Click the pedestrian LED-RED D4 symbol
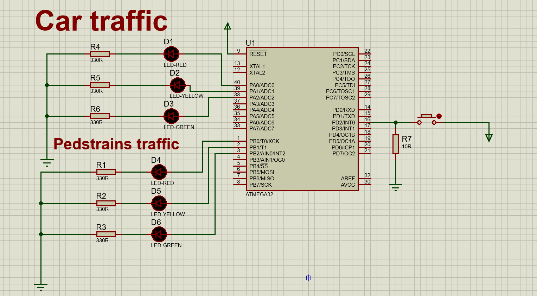The image size is (537, 296). (159, 172)
